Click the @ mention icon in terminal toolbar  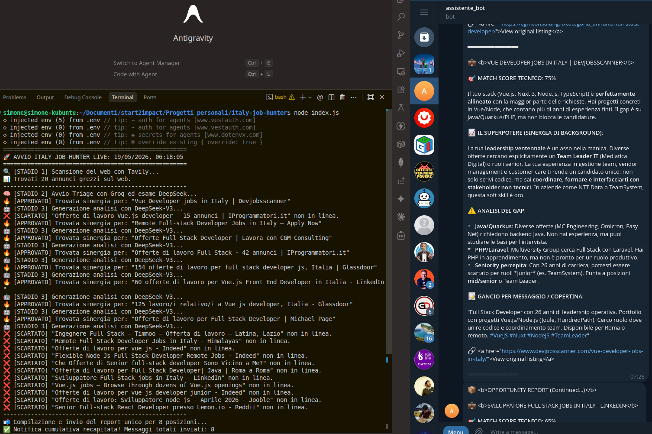pos(320,97)
